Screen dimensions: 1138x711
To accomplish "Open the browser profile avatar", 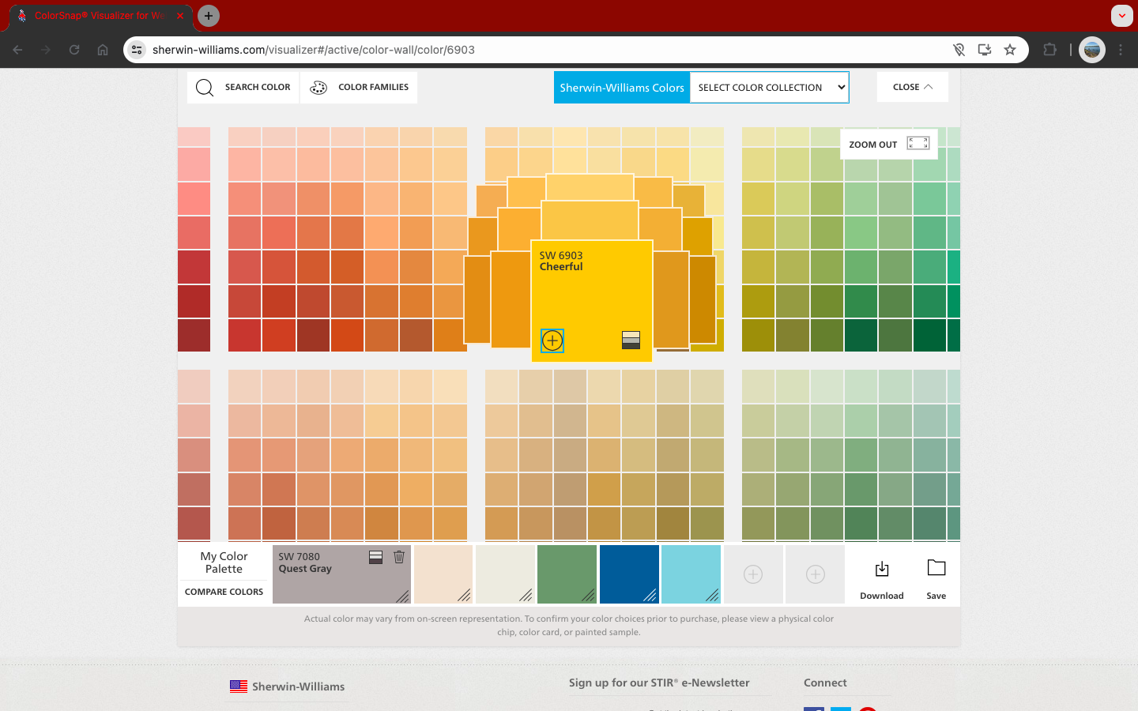I will (x=1092, y=50).
